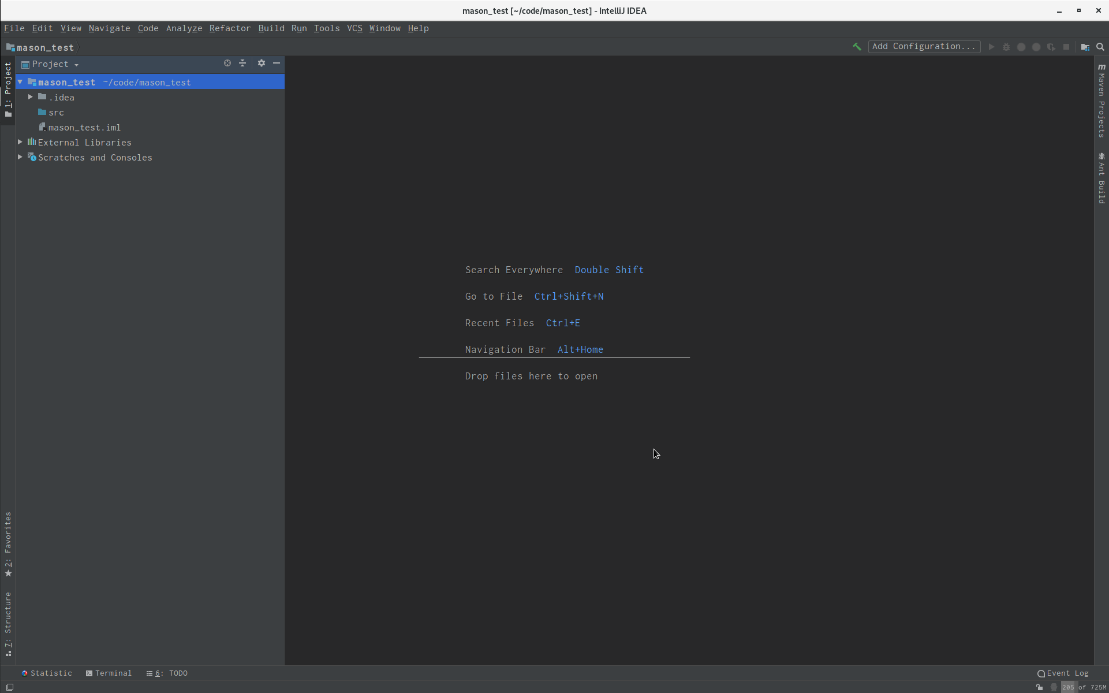Click the Collapse All icon in Project panel
The height and width of the screenshot is (693, 1109).
click(242, 63)
